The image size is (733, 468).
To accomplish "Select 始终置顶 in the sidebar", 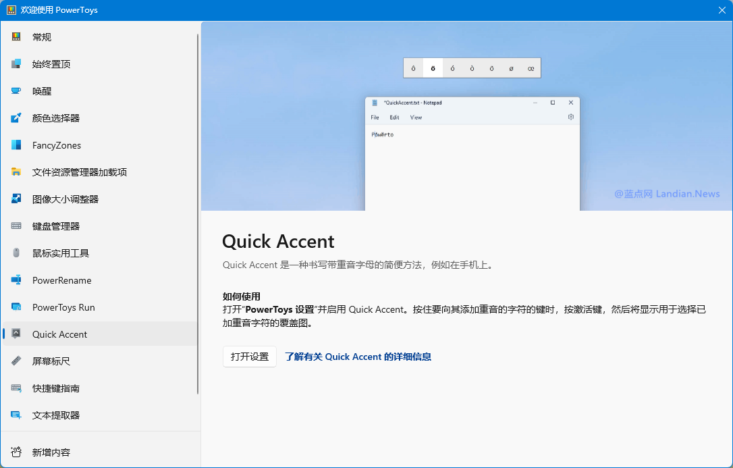I will coord(100,64).
